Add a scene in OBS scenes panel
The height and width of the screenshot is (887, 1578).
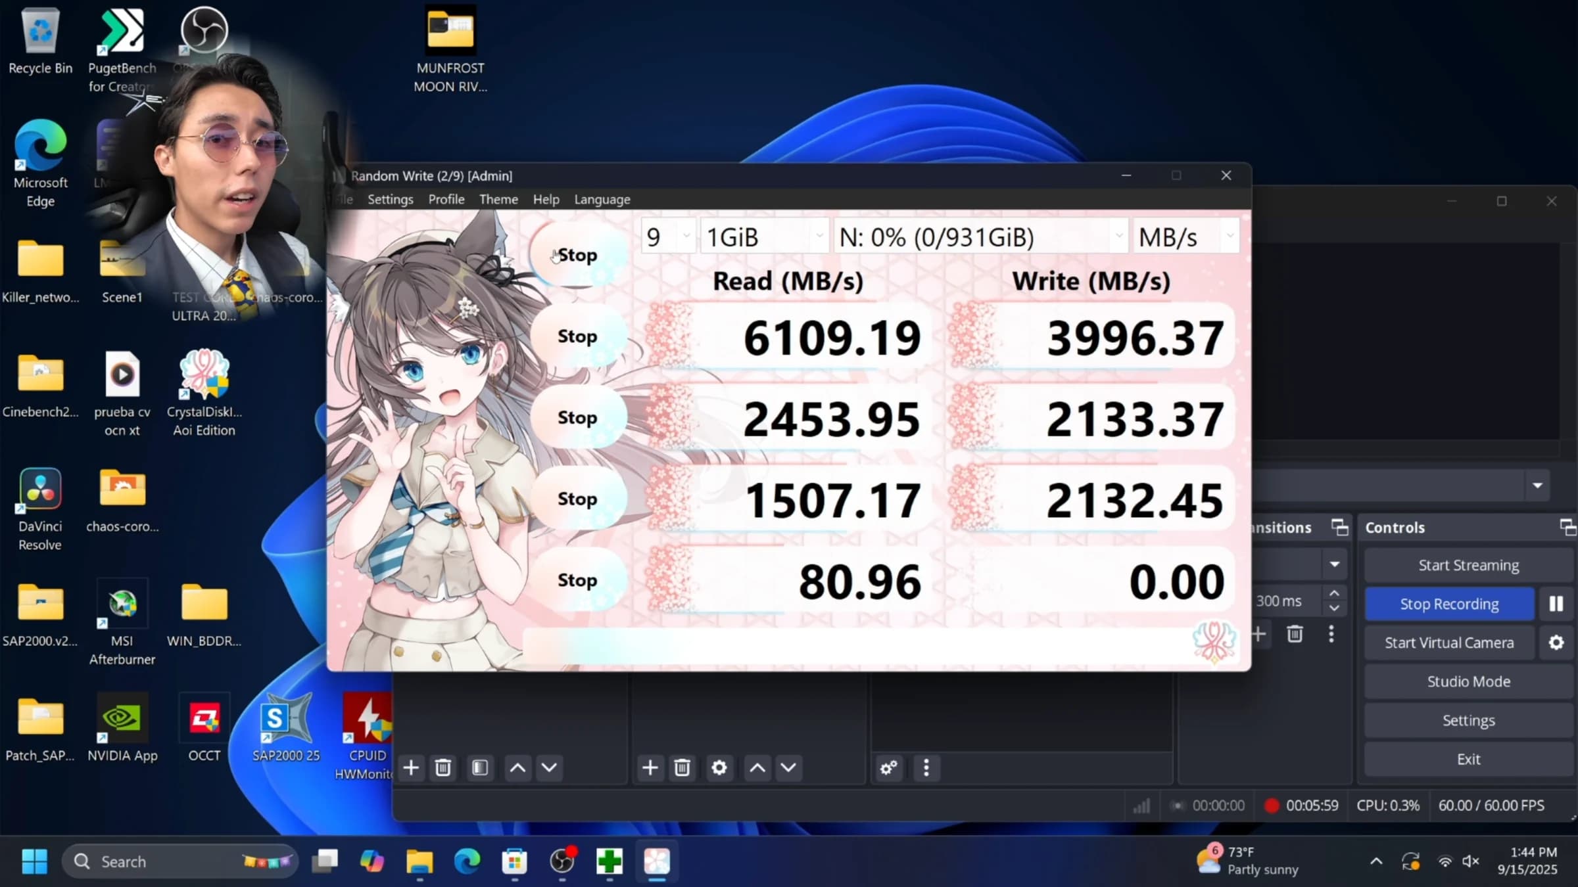coord(411,767)
